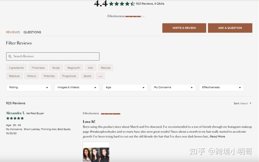Click the overall star rating icons
Viewport: 259px width, 162px height.
122,4
